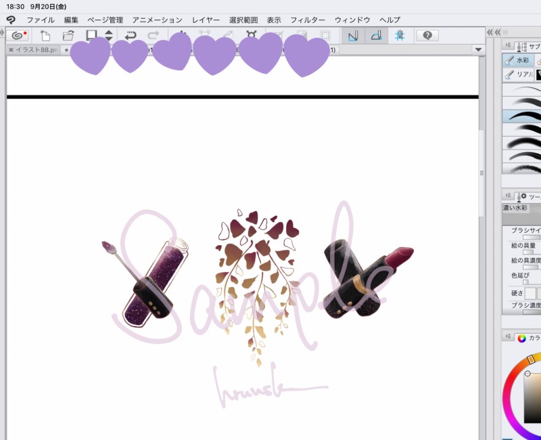The image size is (541, 440).
Task: Toggle snap to ruler
Action: click(x=353, y=36)
